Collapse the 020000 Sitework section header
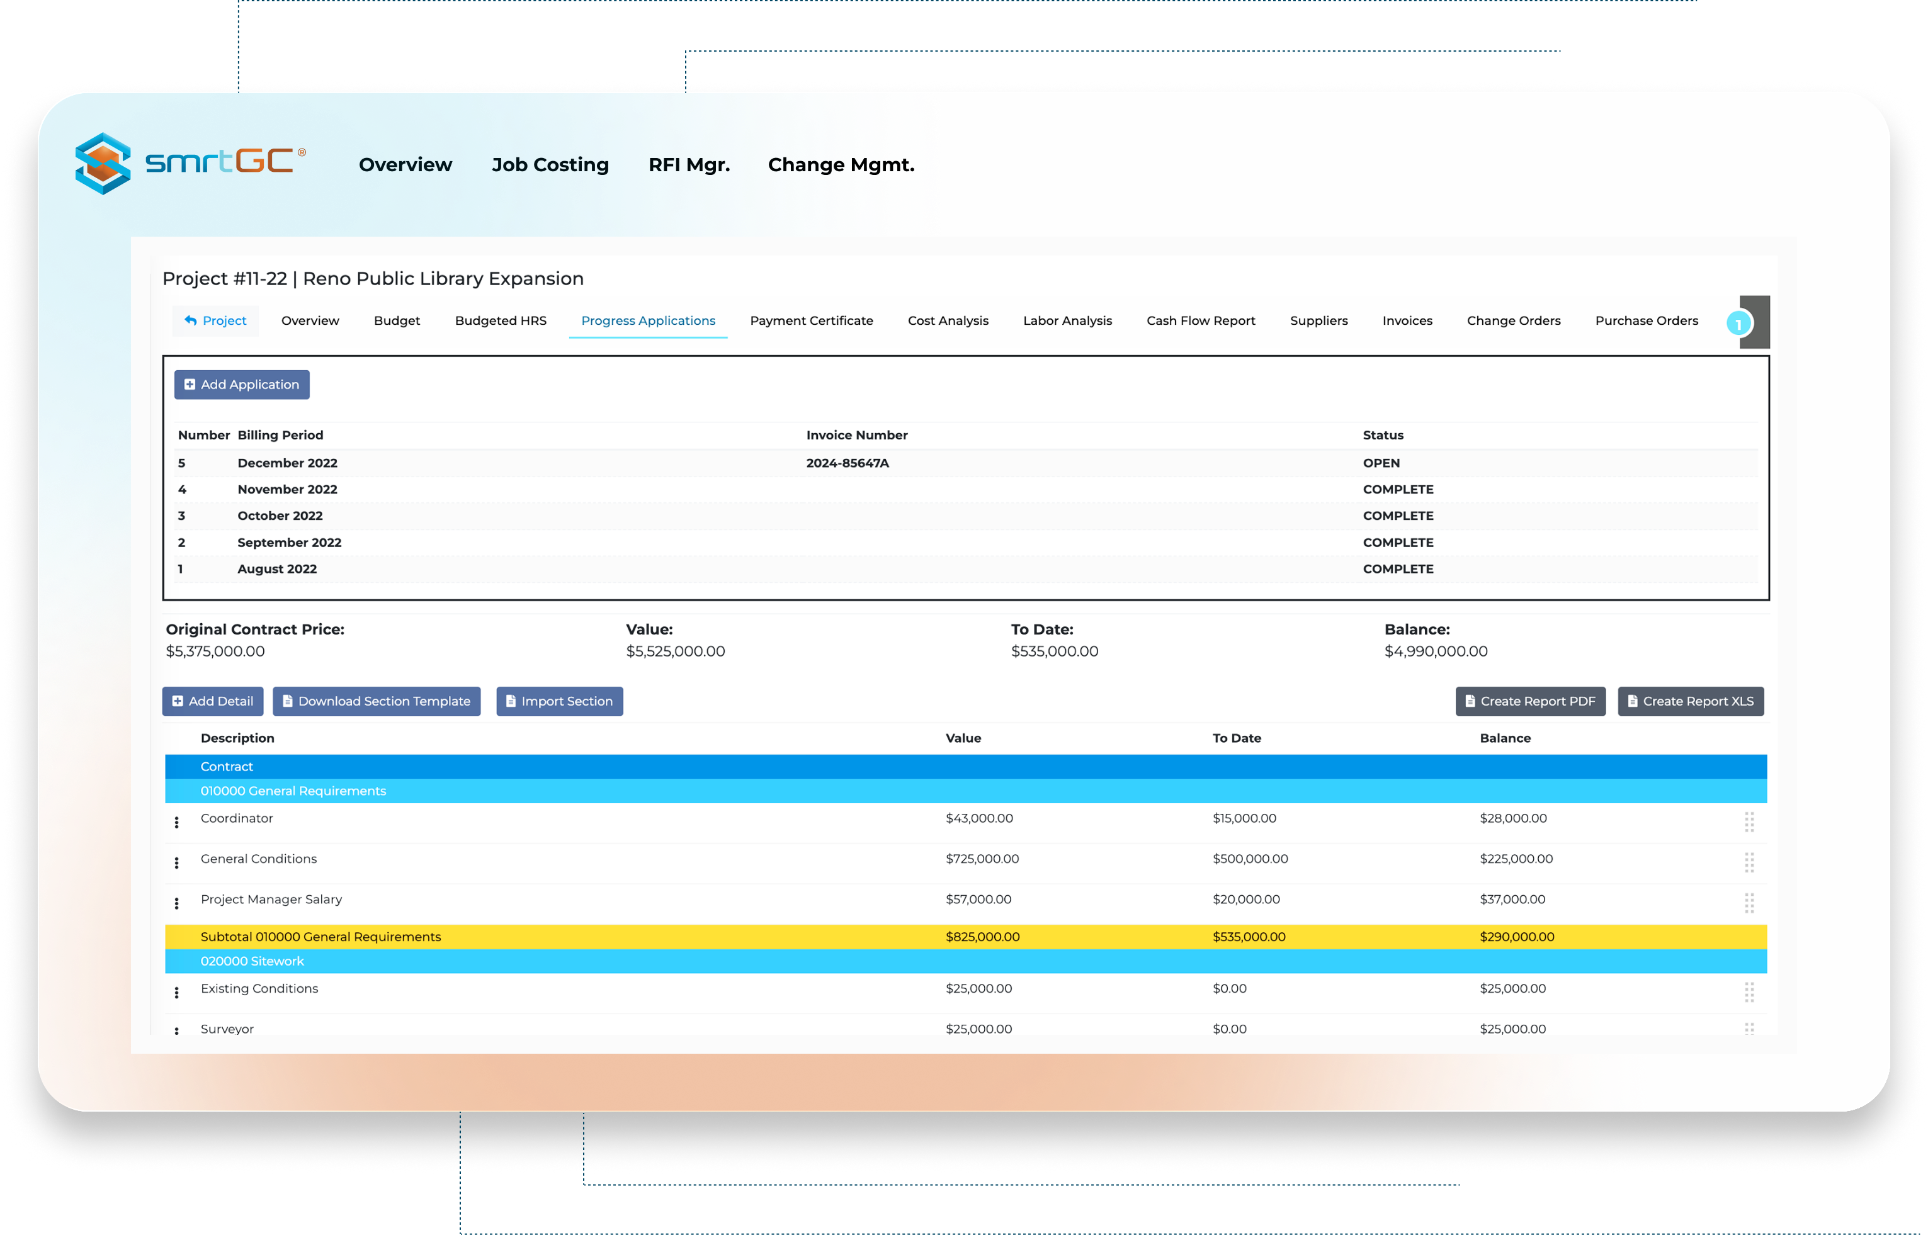The image size is (1928, 1235). pos(252,961)
